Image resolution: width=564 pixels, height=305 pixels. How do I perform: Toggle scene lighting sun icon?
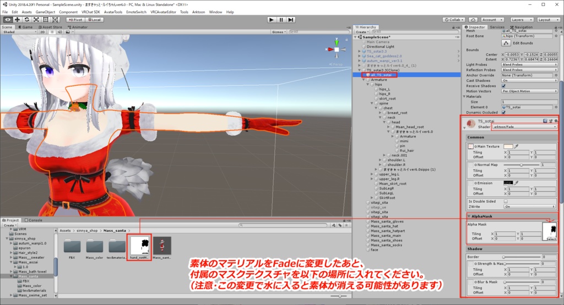[x=52, y=32]
